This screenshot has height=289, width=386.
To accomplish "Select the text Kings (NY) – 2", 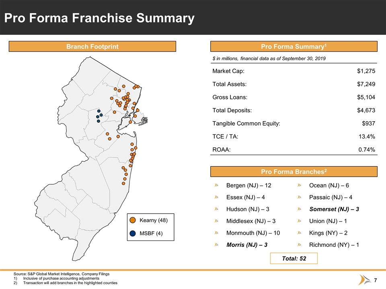I will [328, 233].
